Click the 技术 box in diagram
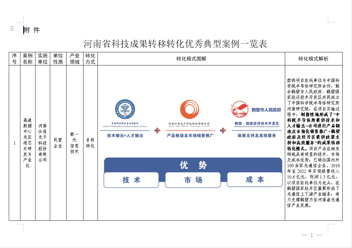This screenshot has height=248, width=352. [131, 180]
